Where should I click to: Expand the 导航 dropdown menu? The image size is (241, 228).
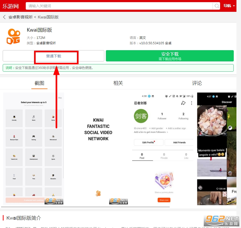(229, 6)
